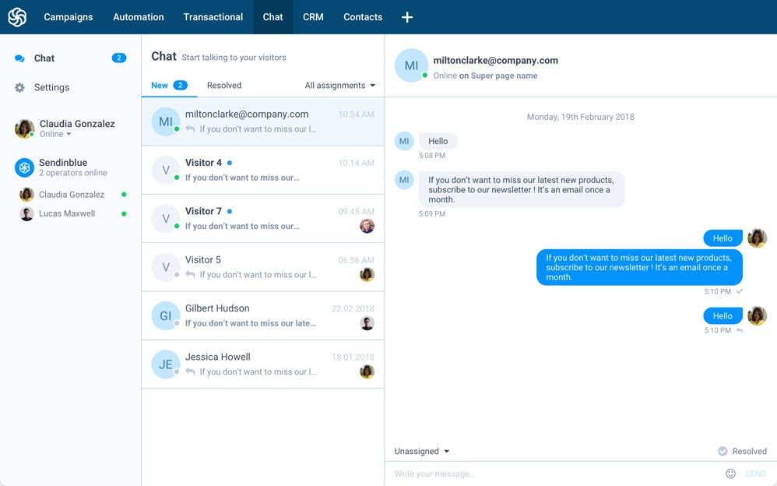777x486 pixels.
Task: Open Claudia Gonzalez's Online status dropdown
Action: (x=56, y=134)
